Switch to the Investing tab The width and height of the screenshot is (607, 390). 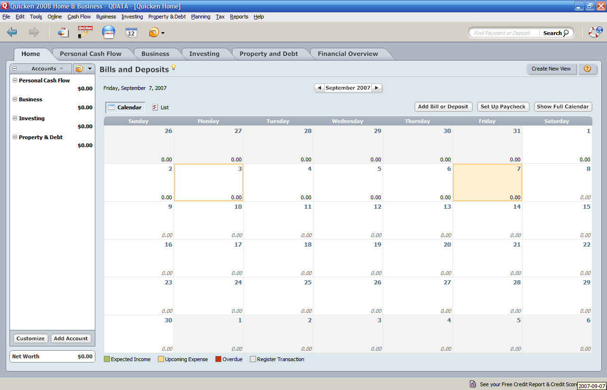pyautogui.click(x=204, y=54)
